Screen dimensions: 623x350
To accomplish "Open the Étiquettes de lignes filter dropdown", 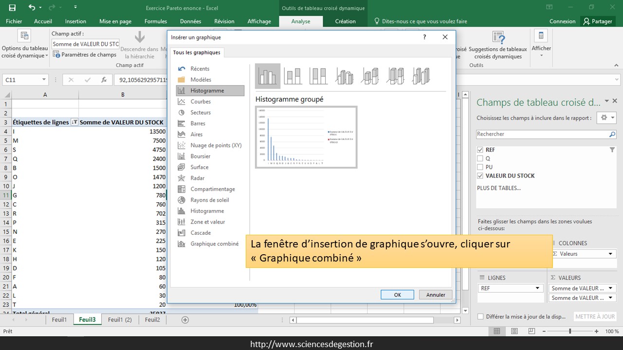I will point(74,122).
